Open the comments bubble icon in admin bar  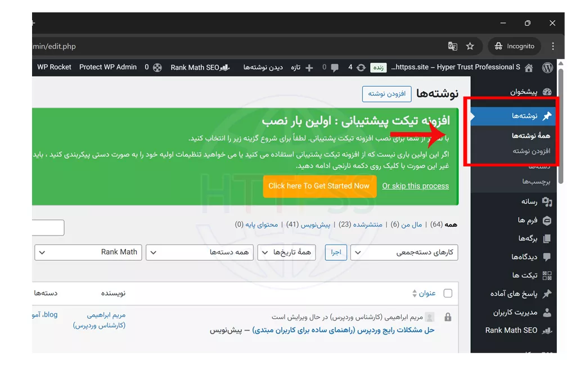[335, 67]
